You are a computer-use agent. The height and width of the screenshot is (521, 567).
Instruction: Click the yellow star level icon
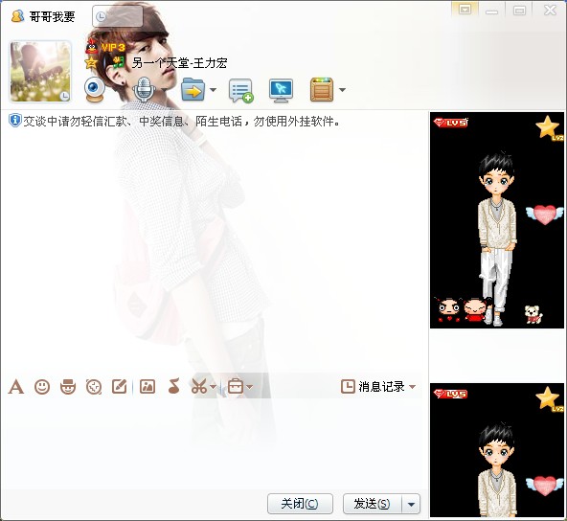(91, 63)
